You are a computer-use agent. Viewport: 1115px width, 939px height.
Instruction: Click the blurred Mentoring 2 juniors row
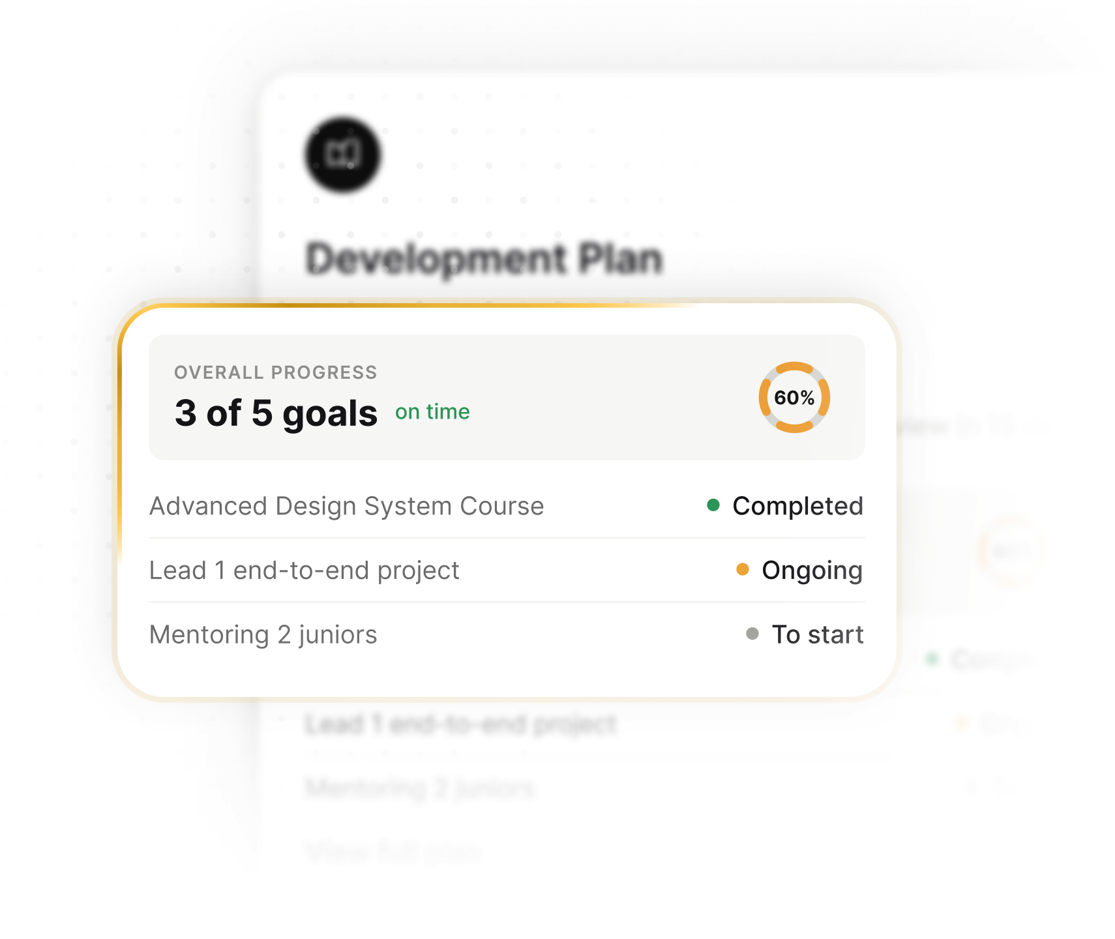click(420, 788)
